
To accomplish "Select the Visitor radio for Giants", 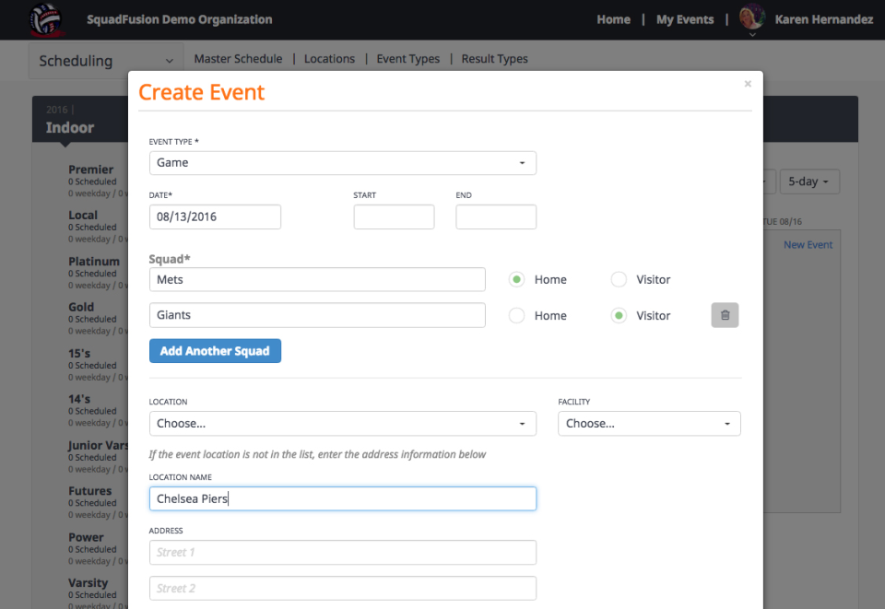I will [619, 315].
